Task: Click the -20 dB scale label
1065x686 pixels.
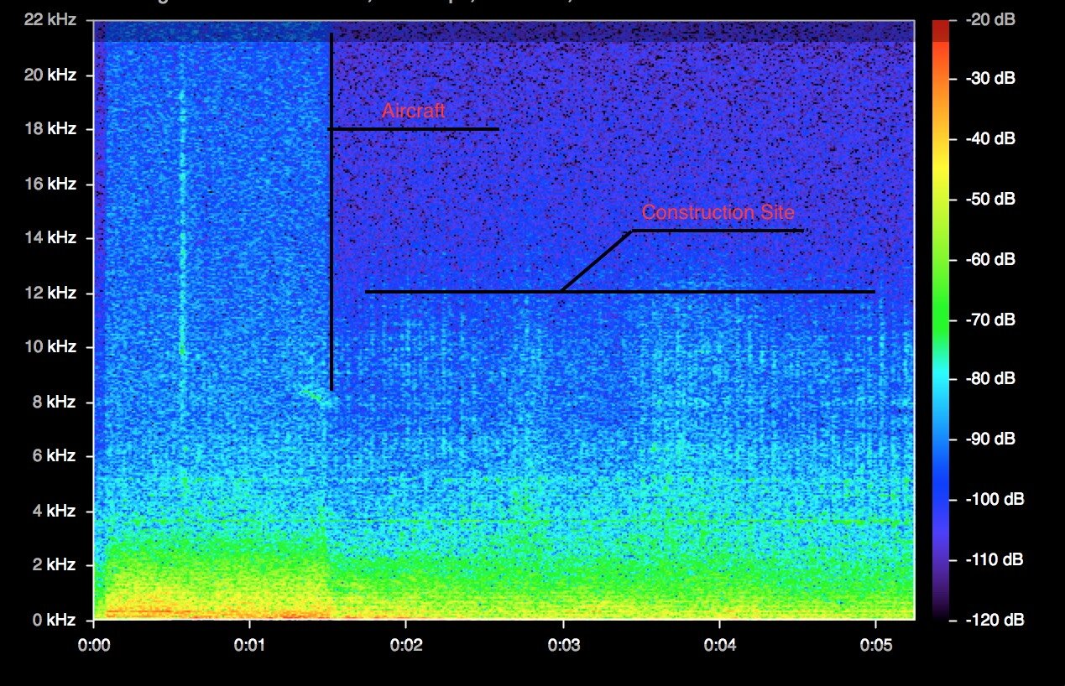Action: coord(992,19)
